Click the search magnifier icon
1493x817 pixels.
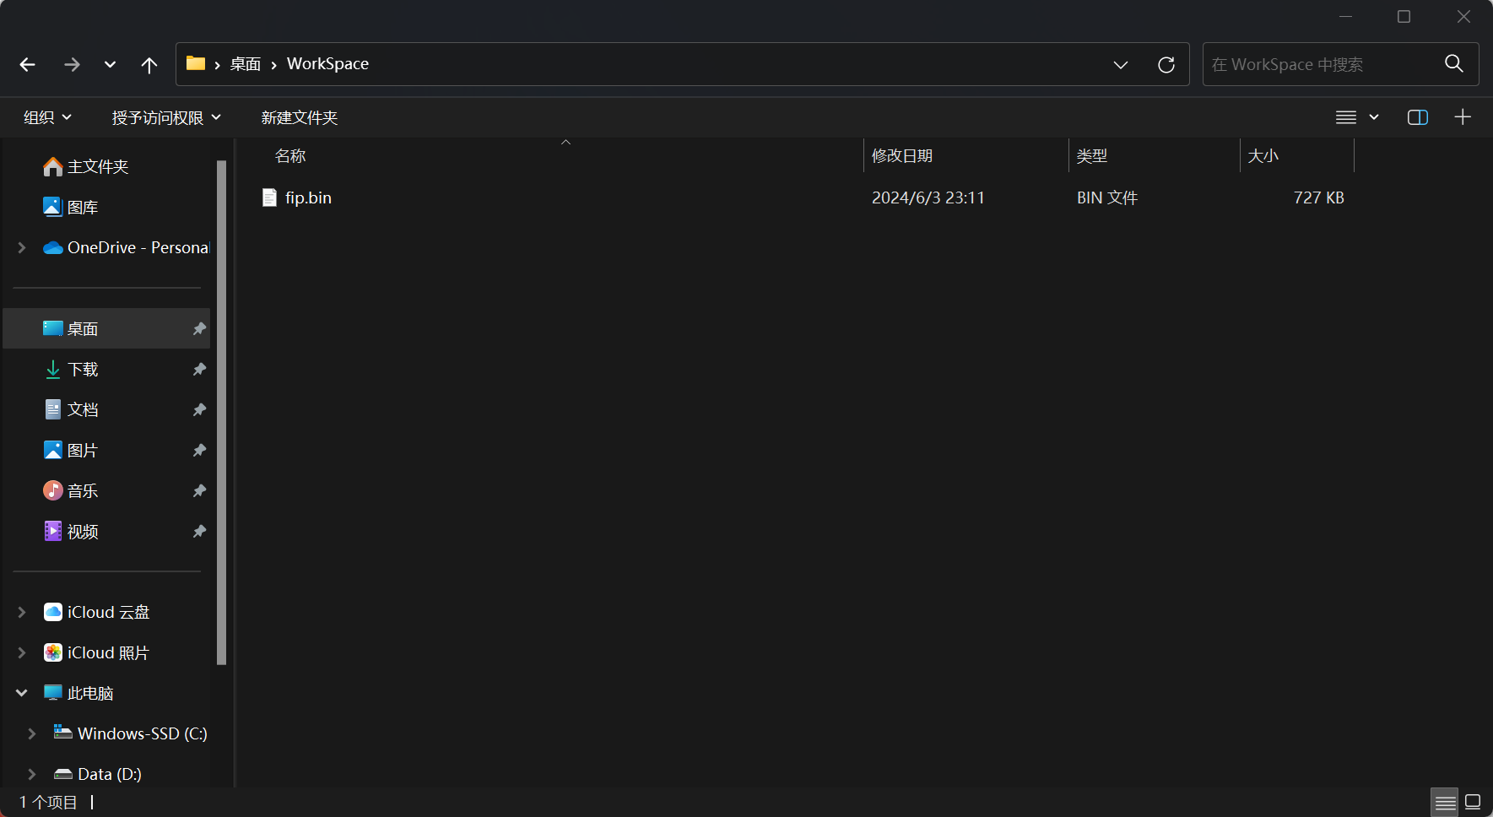point(1453,64)
